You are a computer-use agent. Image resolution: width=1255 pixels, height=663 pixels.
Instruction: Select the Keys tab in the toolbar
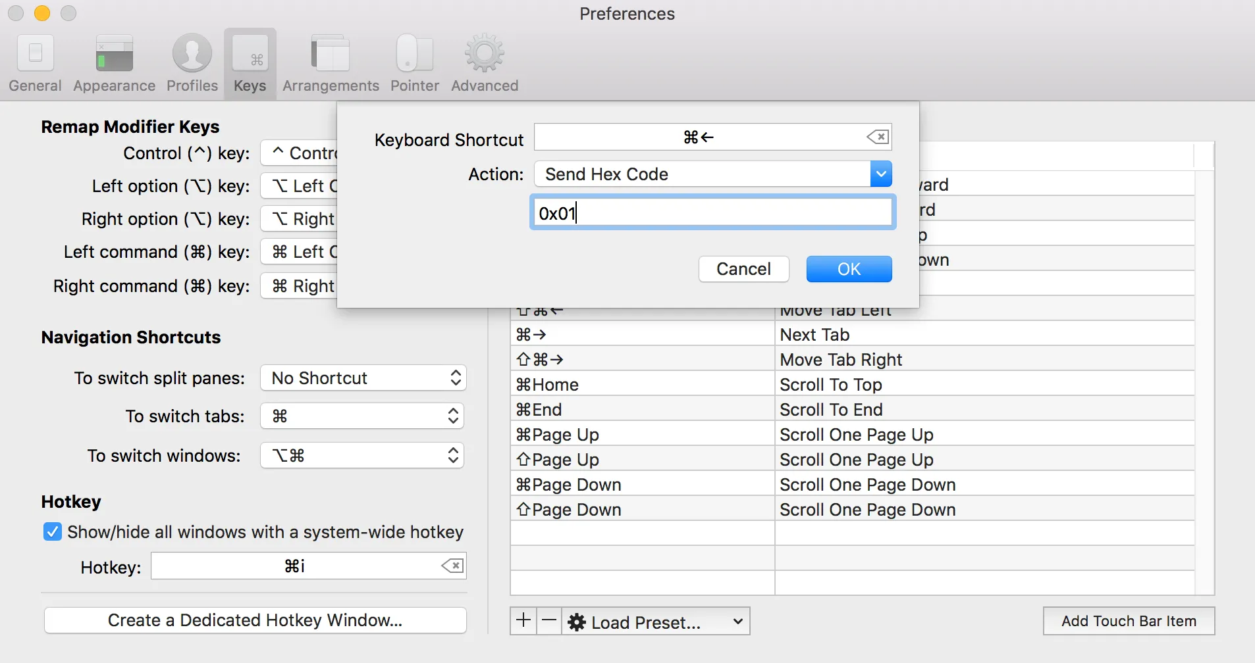(250, 64)
